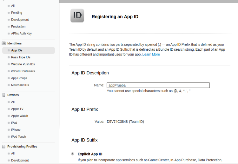Screen dimensions: 238x164
Task: Show Apple Watch devices
Action: point(19,116)
